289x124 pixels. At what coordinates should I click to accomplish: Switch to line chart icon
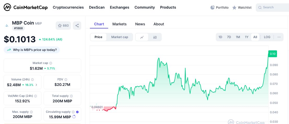142,37
